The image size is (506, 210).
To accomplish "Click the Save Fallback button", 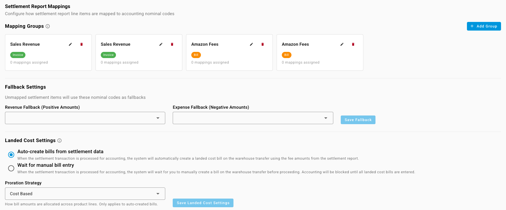I will pos(358,120).
